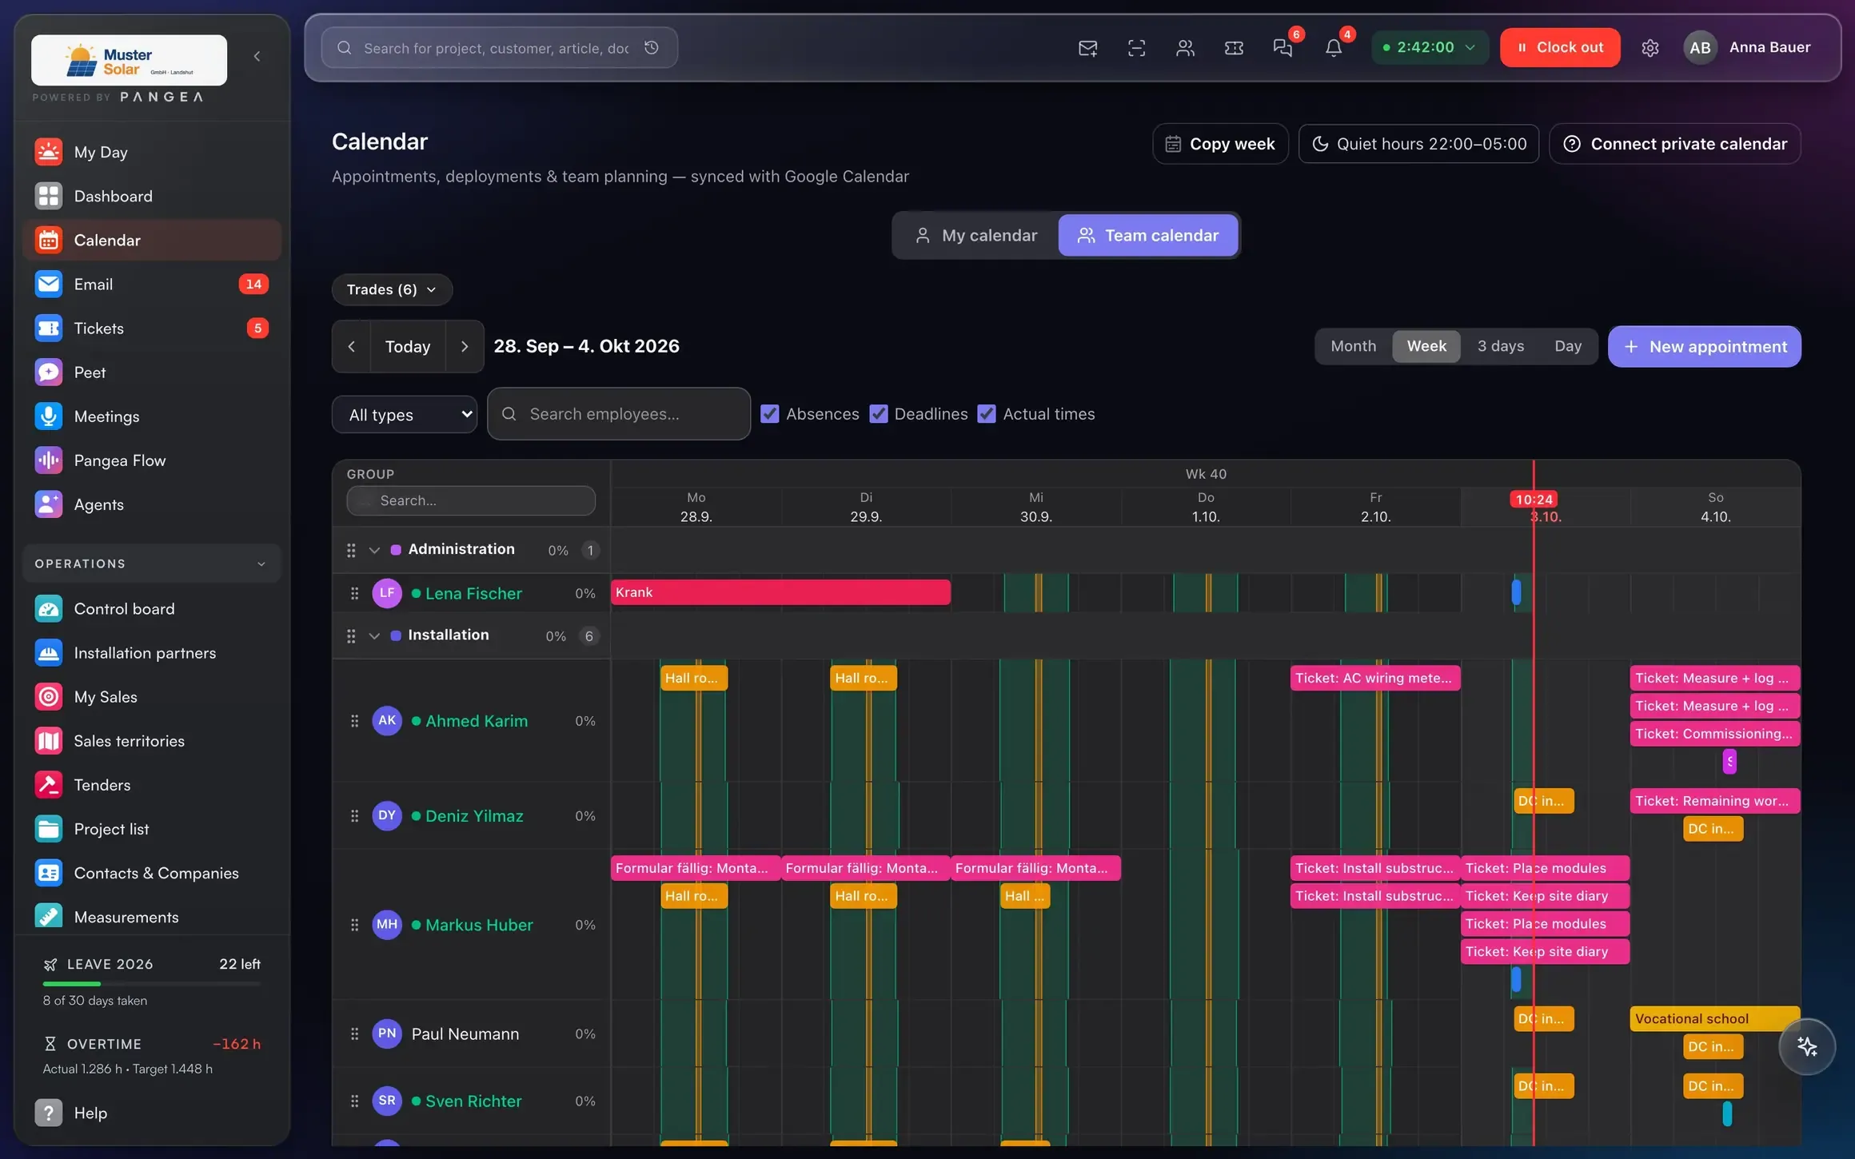Open My Day in sidebar
This screenshot has width=1855, height=1159.
(x=152, y=152)
